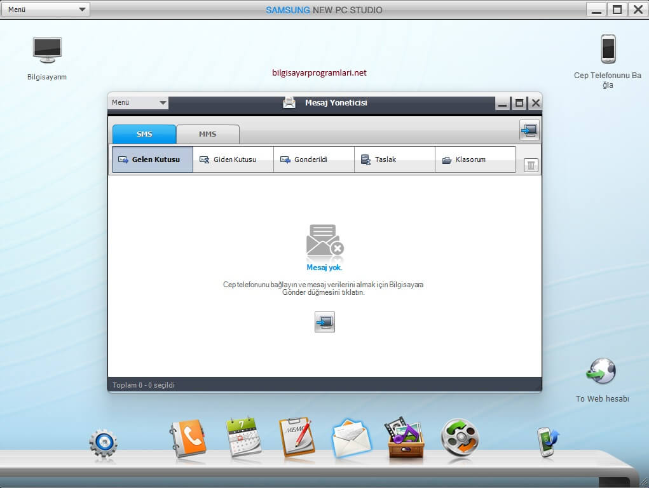Open the To Web hesabı globe icon

601,371
